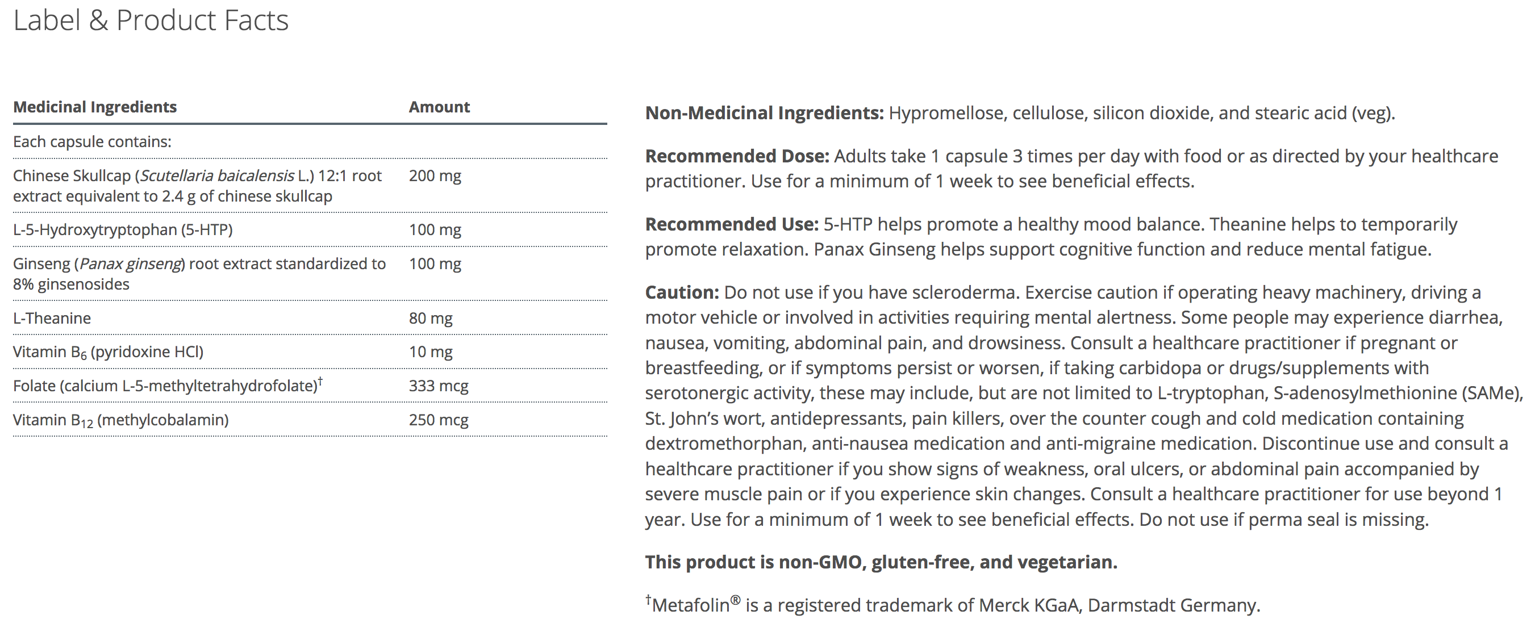Select the L-5-Hydroxytryptophan (5-HTP) ingredient
This screenshot has height=636, width=1535.
click(x=123, y=230)
